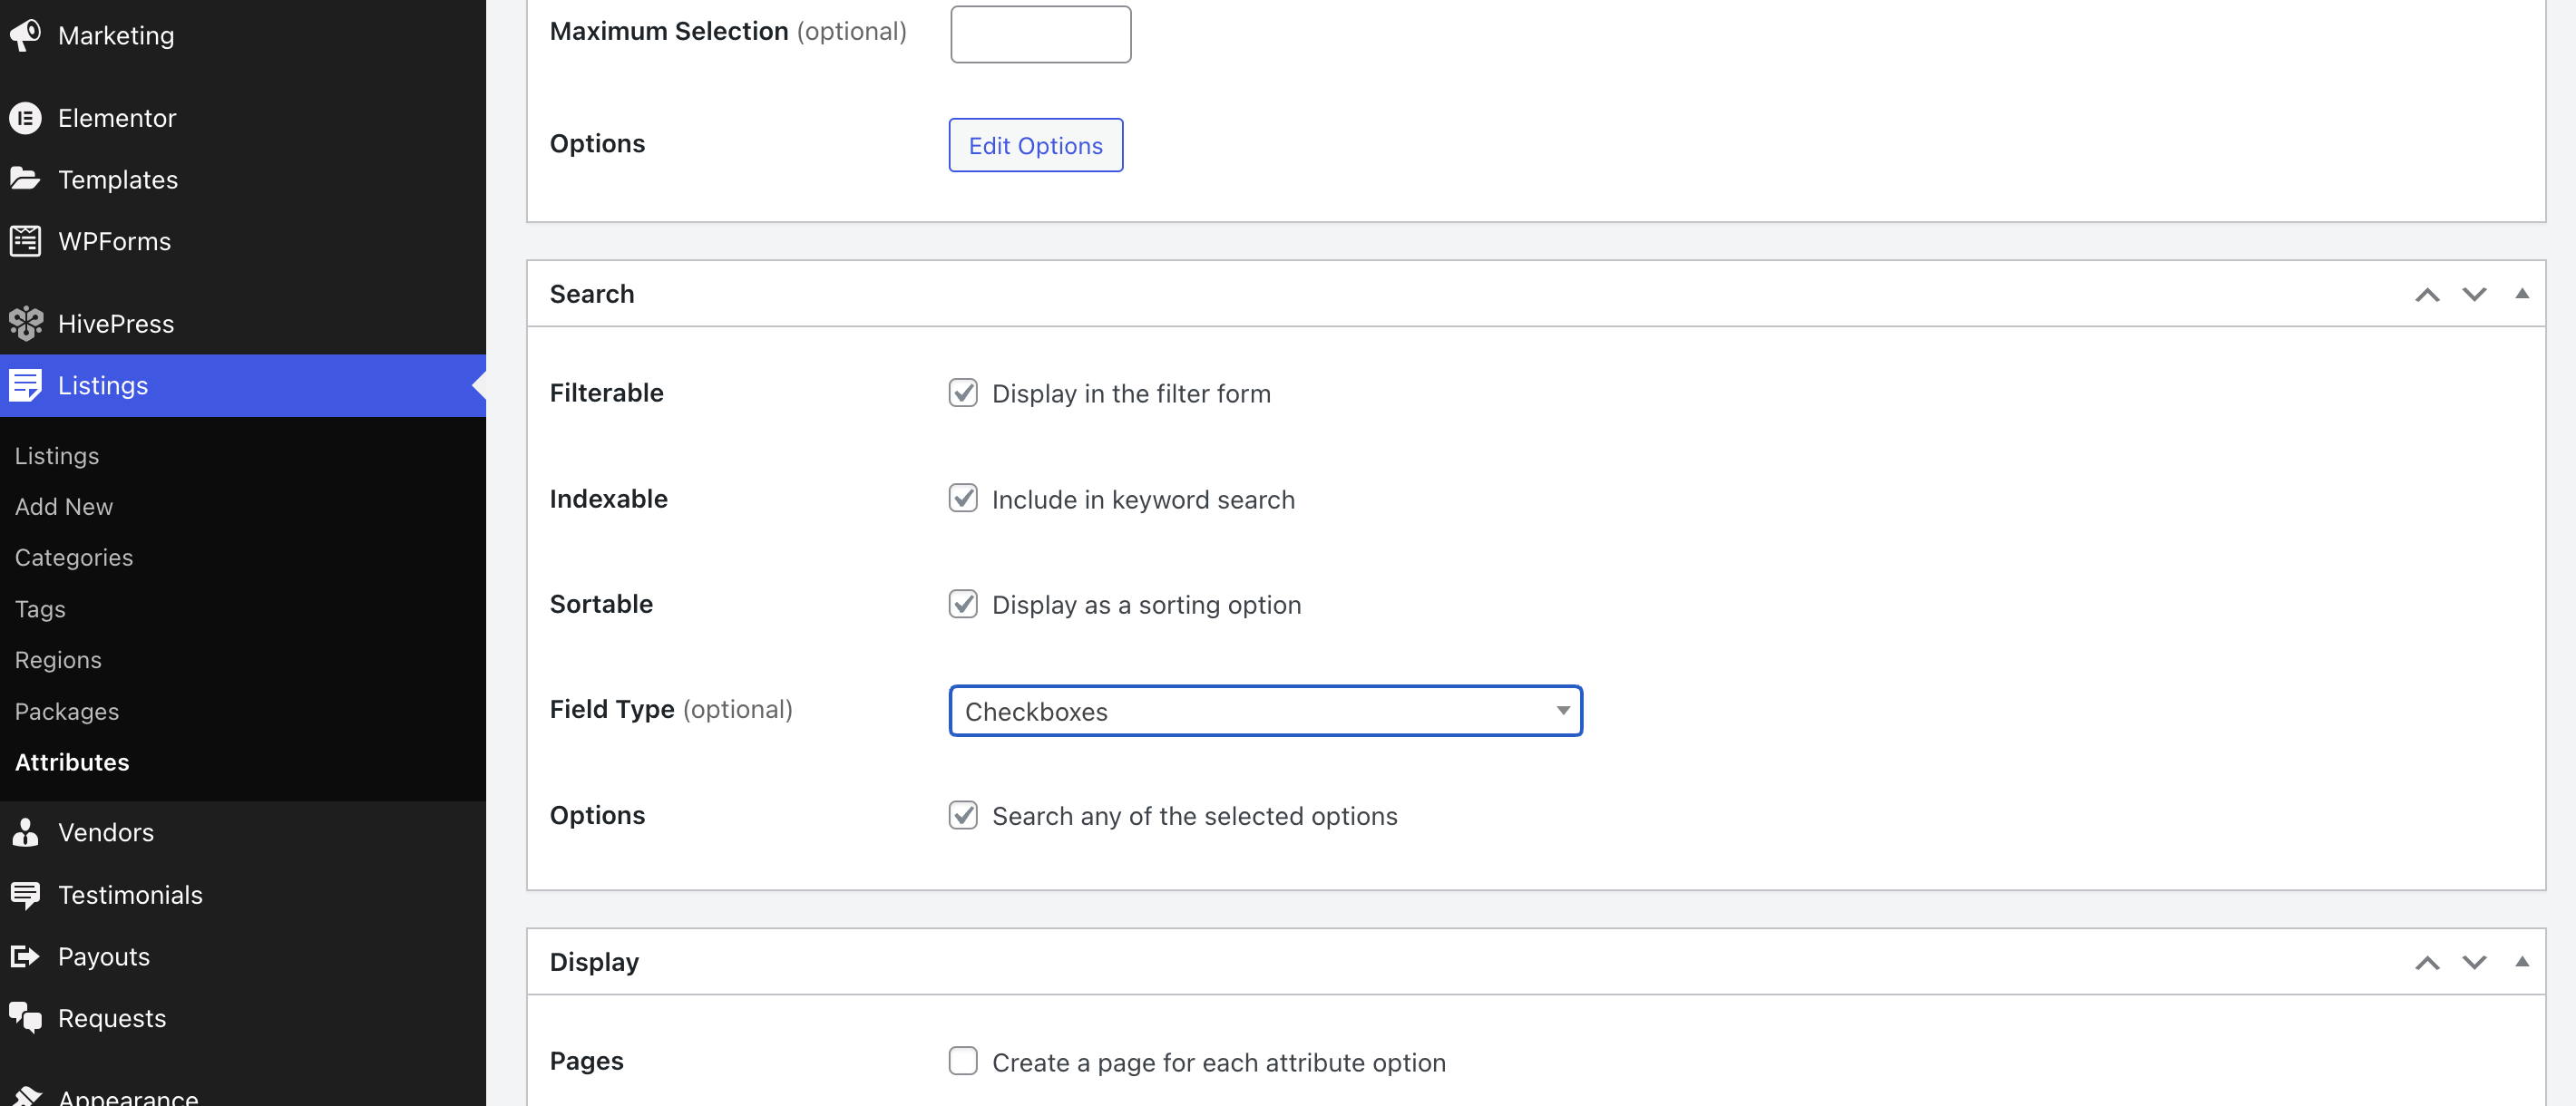Screen dimensions: 2576x1106
Task: Click the Marketing megaphone icon
Action: click(25, 35)
